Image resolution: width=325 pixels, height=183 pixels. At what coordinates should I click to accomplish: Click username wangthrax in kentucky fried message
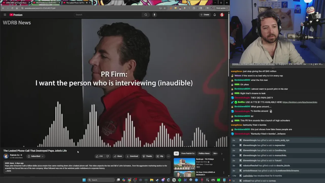coord(237,125)
